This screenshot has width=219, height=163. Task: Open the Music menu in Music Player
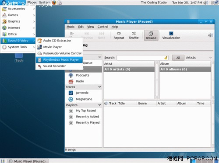coord(71,27)
